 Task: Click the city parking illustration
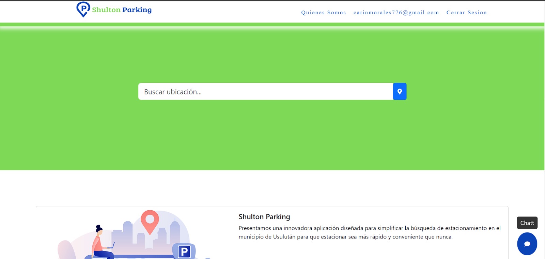coord(135,234)
